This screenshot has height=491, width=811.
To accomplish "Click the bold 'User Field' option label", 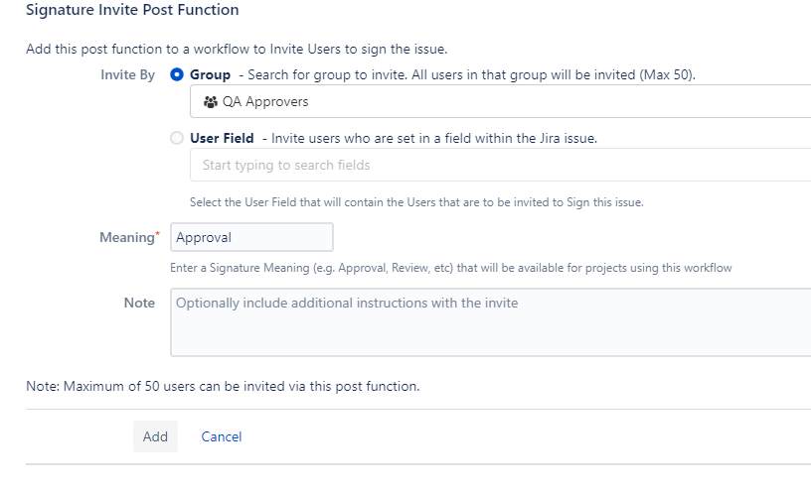I will click(222, 139).
